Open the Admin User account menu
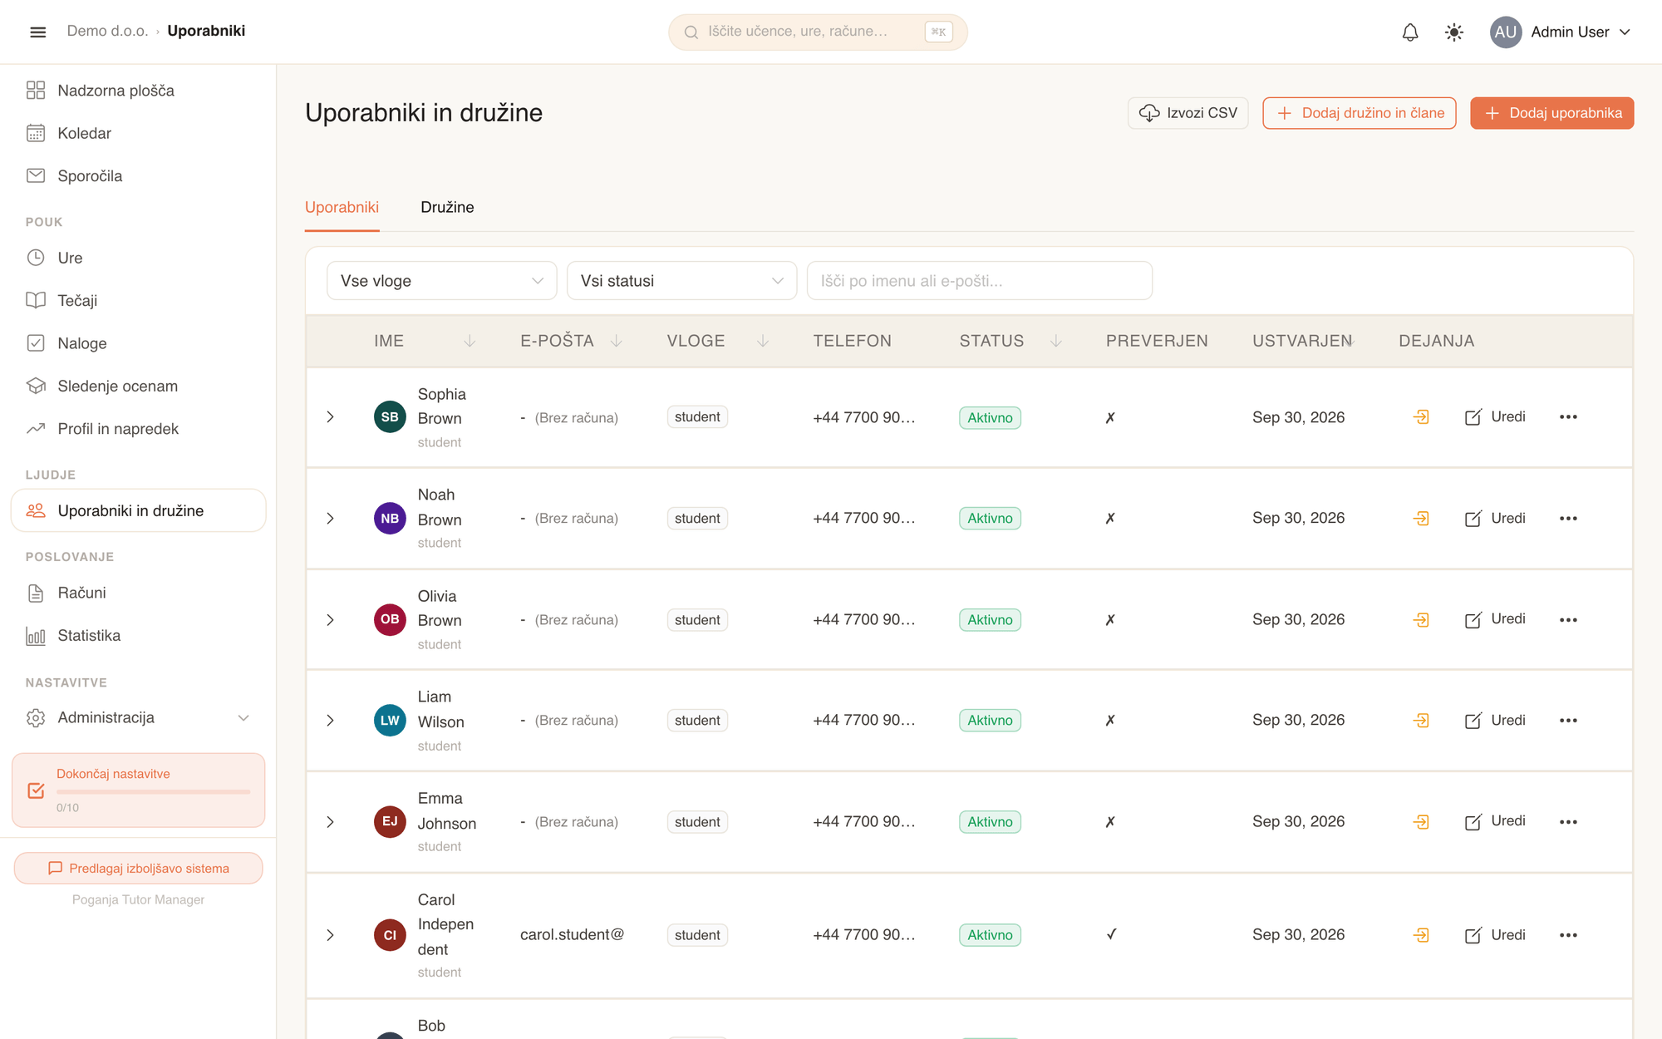The width and height of the screenshot is (1662, 1039). 1561,32
